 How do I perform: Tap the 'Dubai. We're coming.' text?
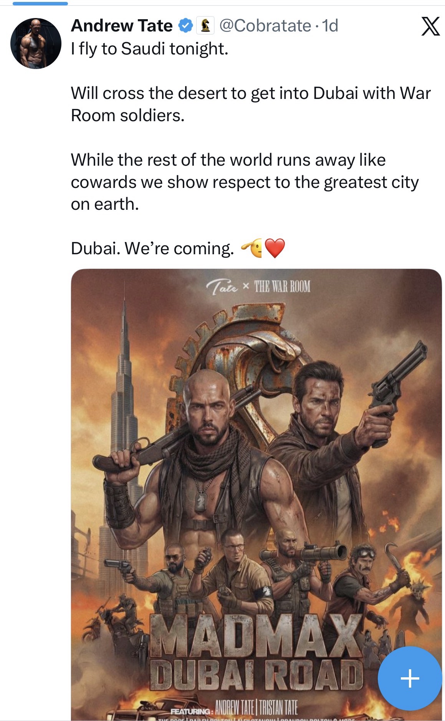[x=152, y=248]
